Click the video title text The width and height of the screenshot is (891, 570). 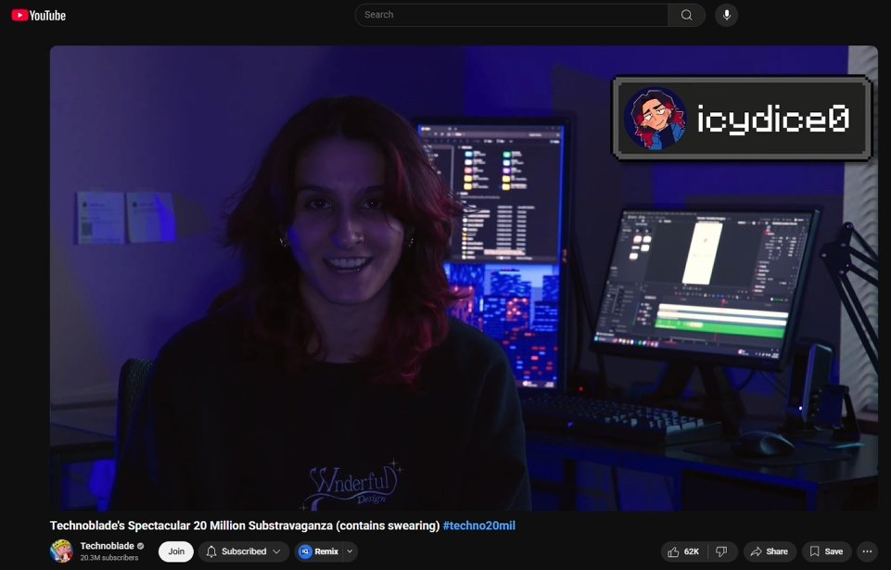(x=245, y=526)
